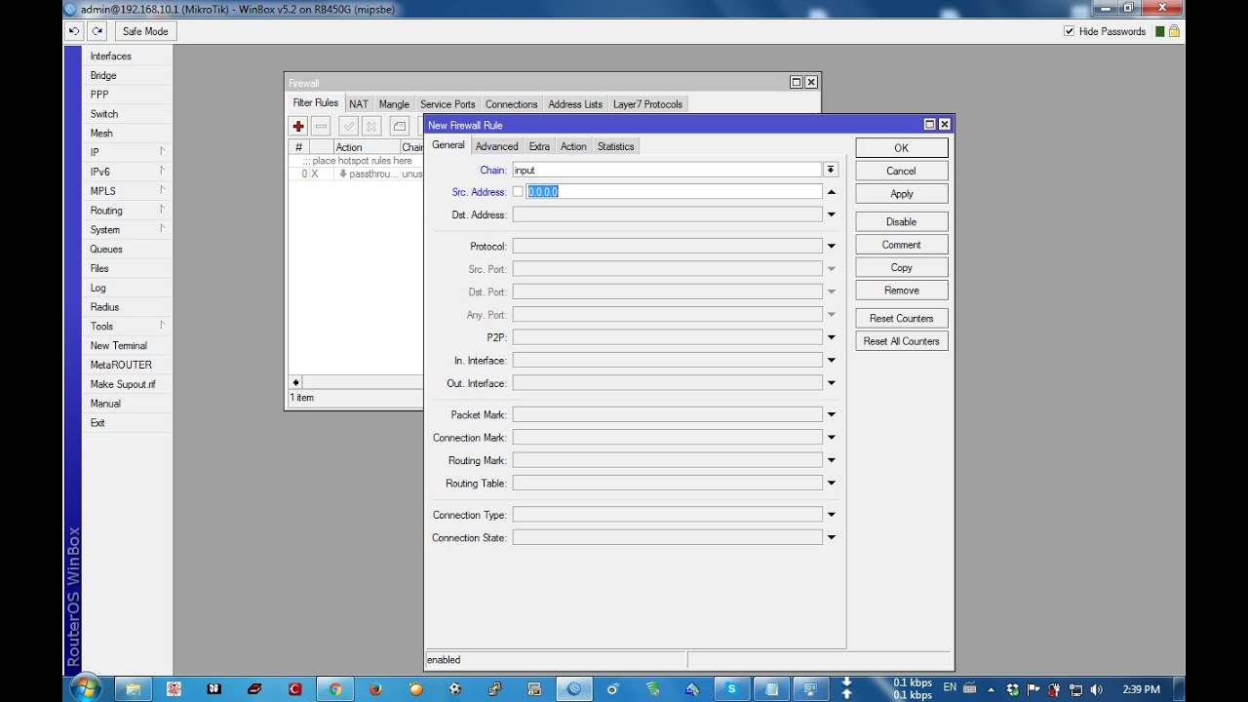Click the Disable button
The image size is (1248, 702).
tap(902, 221)
